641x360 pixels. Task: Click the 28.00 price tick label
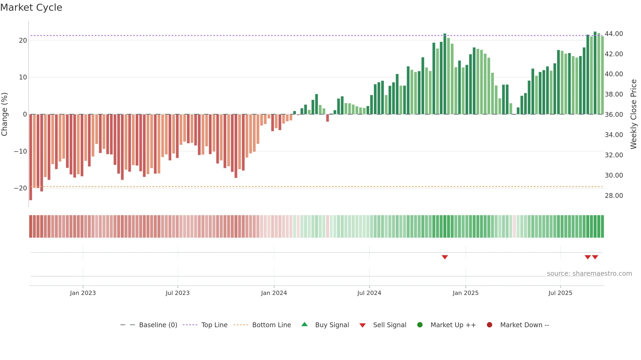614,195
